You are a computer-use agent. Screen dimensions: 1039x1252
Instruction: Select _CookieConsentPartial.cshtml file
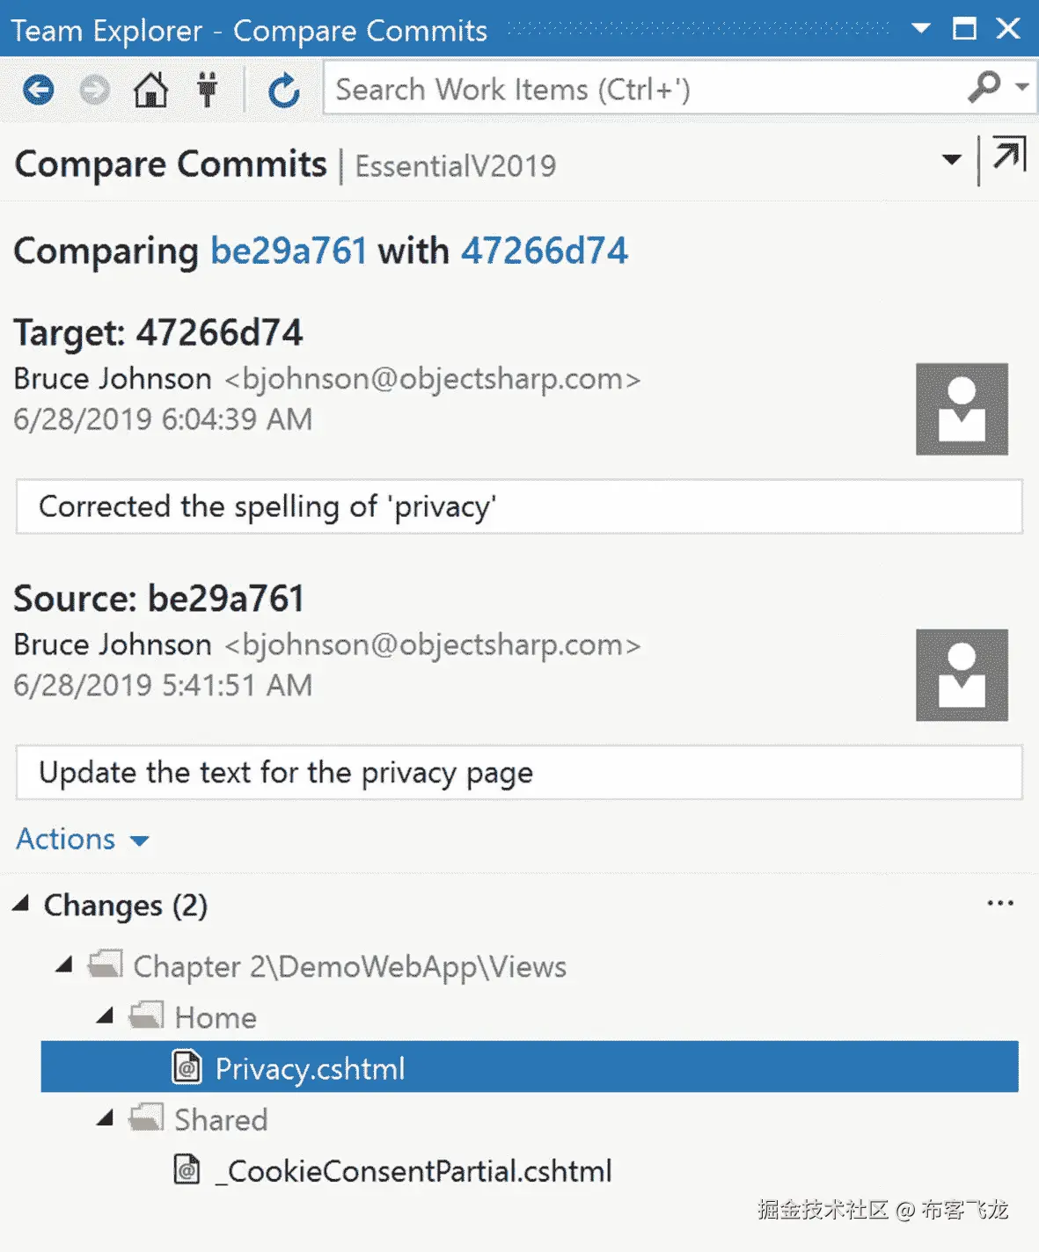[x=413, y=1171]
